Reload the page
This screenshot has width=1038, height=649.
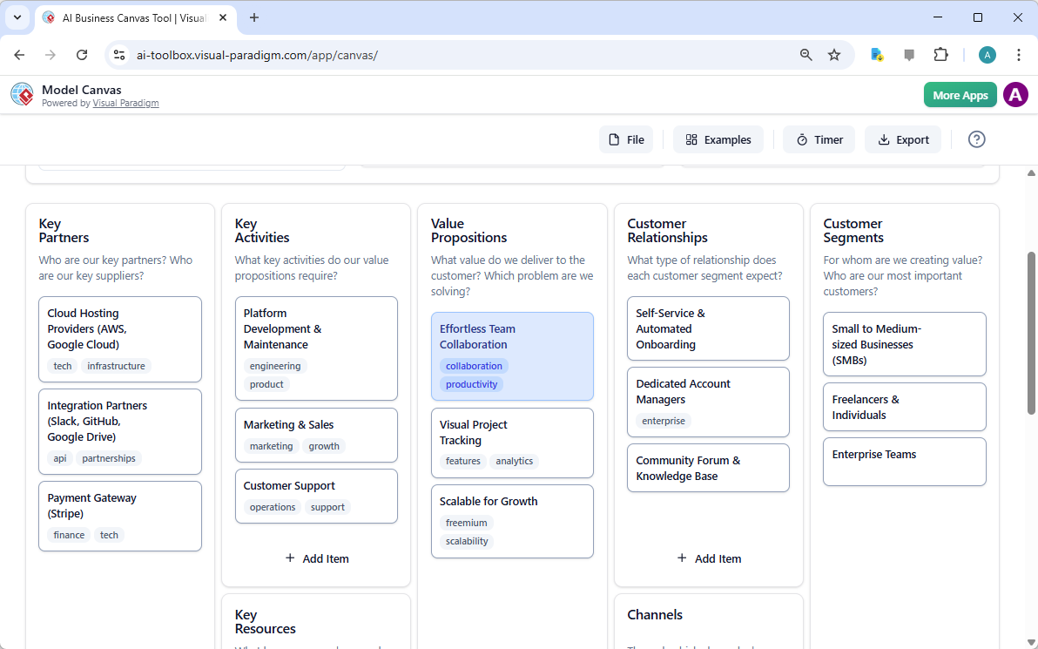(x=82, y=55)
